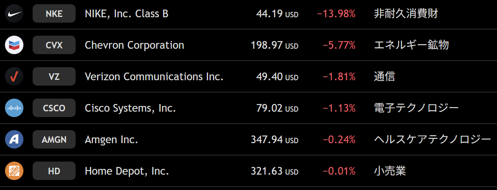This screenshot has height=190, width=497.
Task: Click the Home Depot, Inc. name
Action: click(127, 171)
